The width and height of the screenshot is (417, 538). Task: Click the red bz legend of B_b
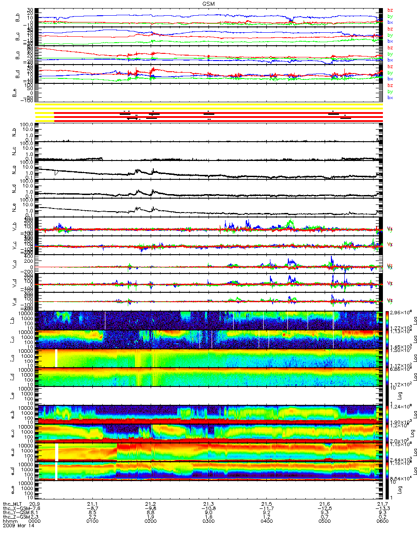click(390, 10)
